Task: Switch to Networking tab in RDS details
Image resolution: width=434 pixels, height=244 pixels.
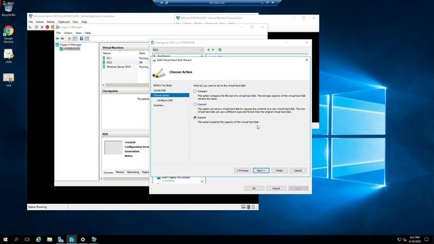Action: click(133, 172)
